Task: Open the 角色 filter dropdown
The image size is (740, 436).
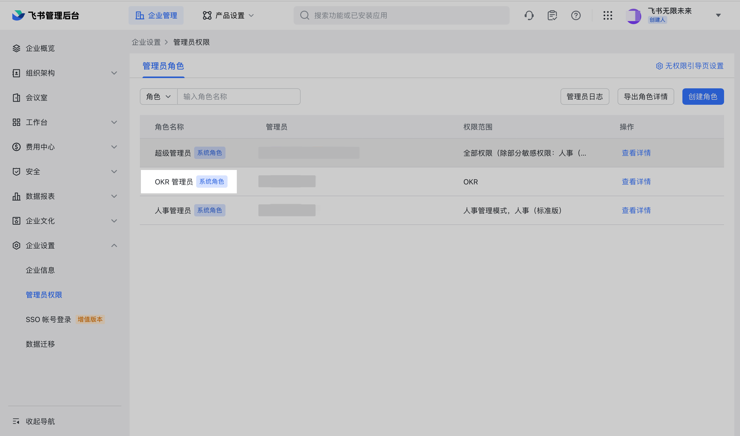Action: 159,97
